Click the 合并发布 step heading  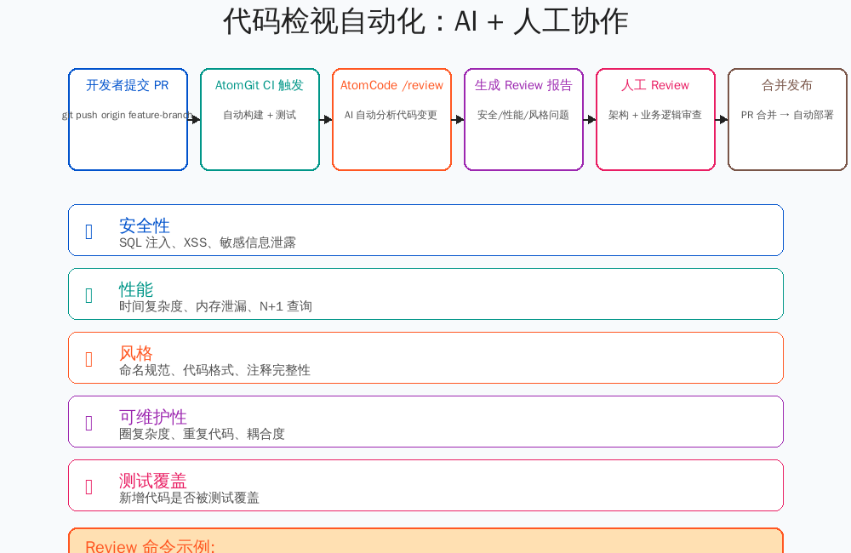787,85
